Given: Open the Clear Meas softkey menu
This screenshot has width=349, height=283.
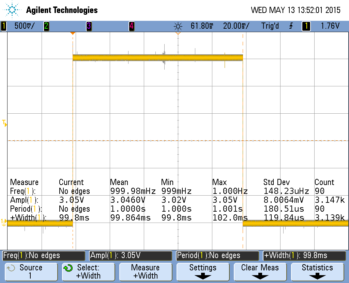Looking at the screenshot, I should tap(260, 272).
